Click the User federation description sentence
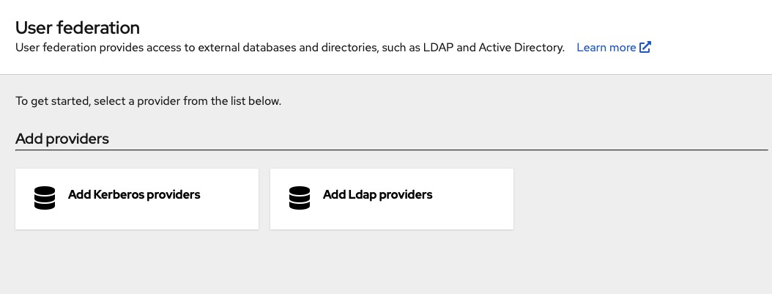The image size is (772, 294). pos(290,48)
